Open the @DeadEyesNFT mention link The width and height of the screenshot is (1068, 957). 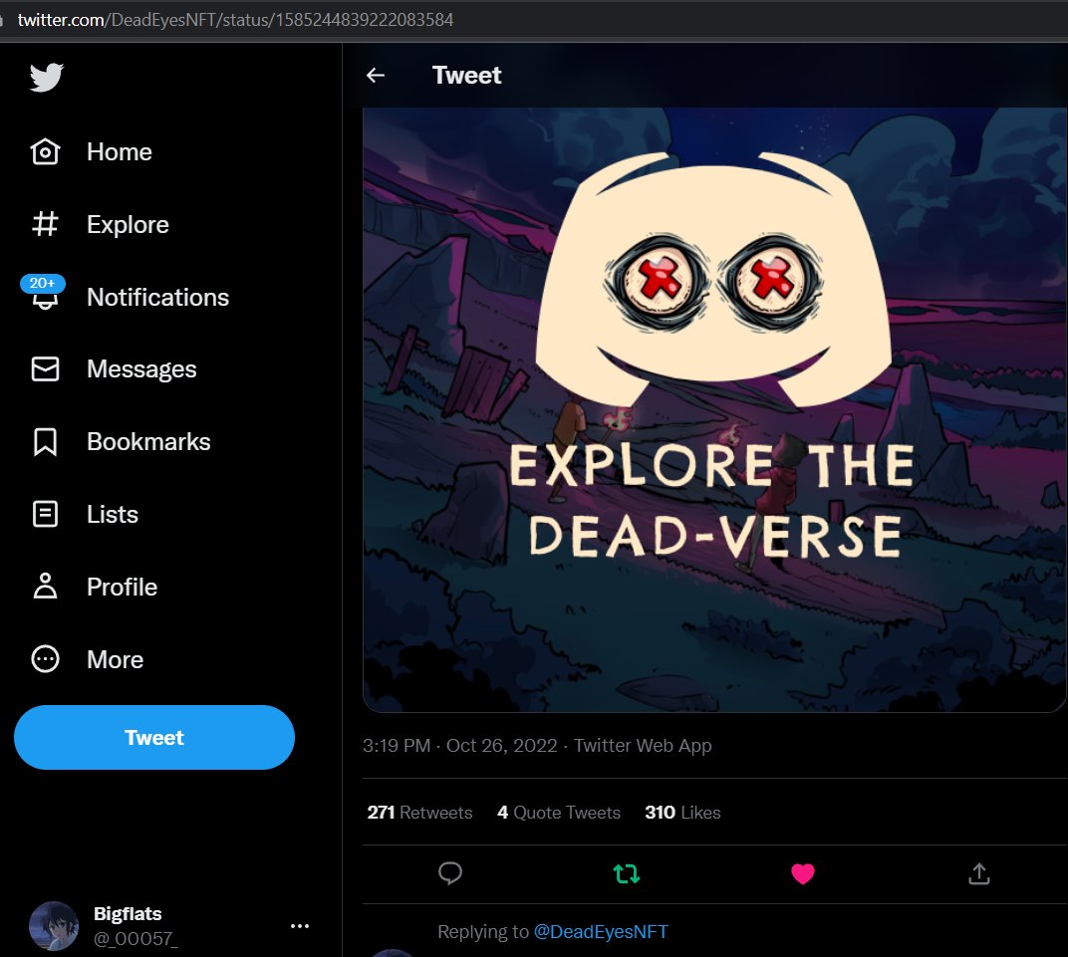tap(601, 932)
